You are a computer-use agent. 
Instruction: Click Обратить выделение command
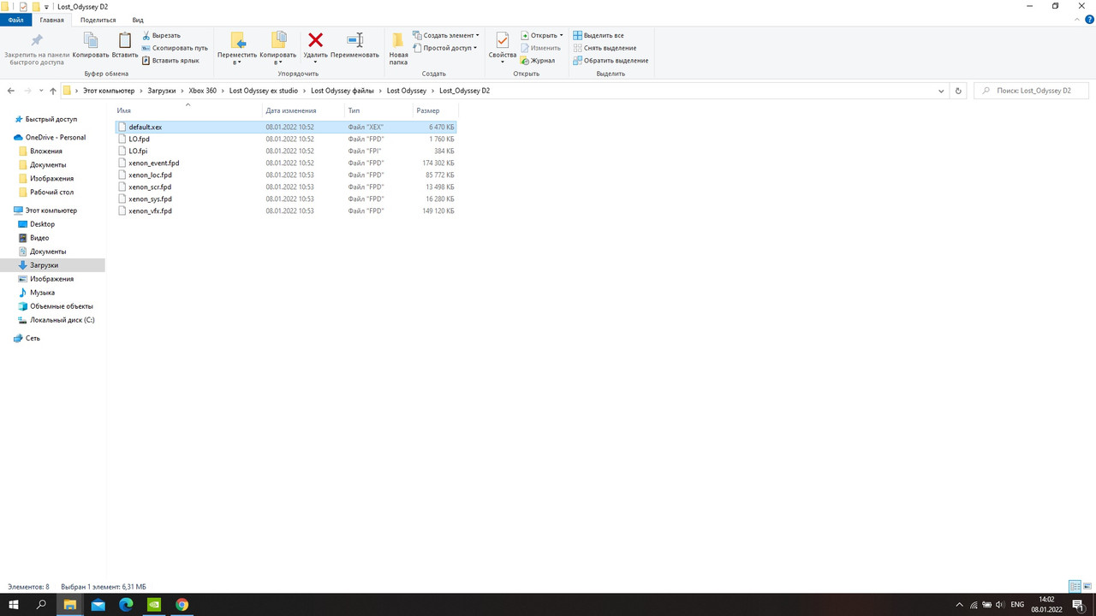coord(611,61)
